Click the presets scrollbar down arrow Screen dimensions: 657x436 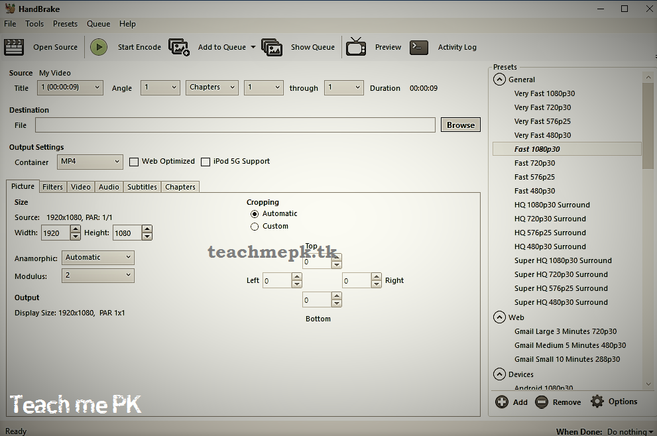(648, 384)
